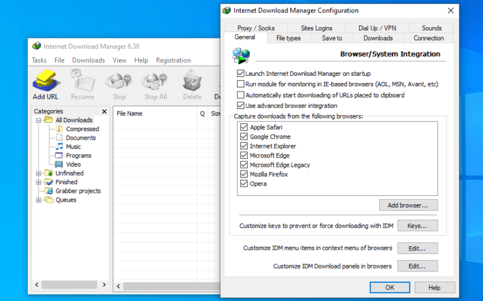Click Help in Configuration dialog

click(435, 288)
